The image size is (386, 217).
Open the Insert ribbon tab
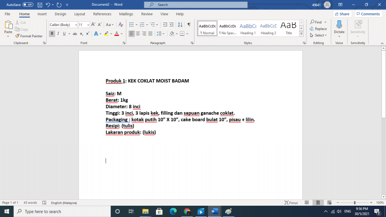point(42,14)
